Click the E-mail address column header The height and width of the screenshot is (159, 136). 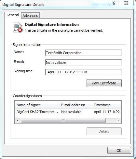pos(75,105)
